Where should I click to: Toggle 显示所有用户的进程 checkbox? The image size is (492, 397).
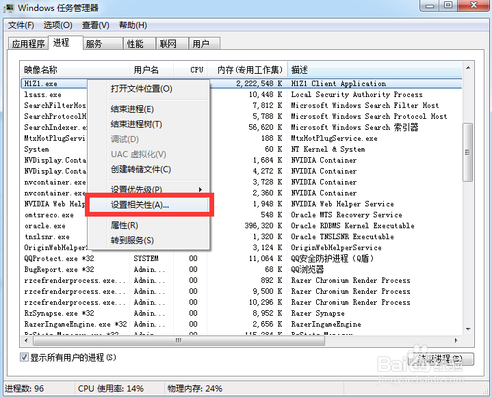[x=24, y=357]
